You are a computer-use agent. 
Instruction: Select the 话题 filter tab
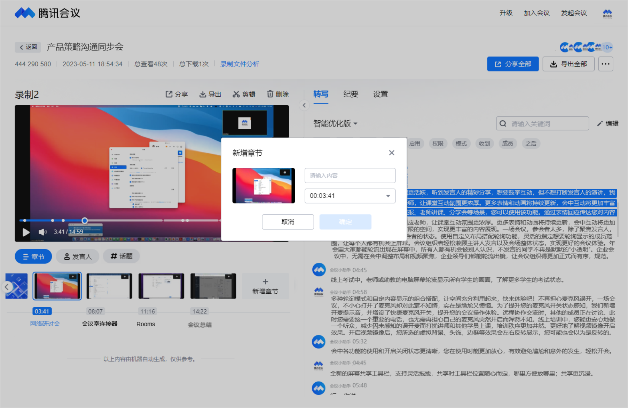[x=121, y=256]
